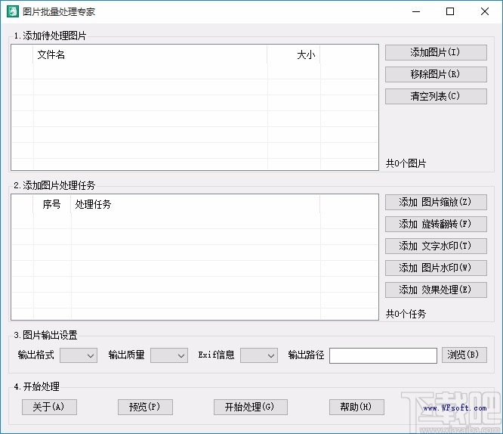
Task: Browse for output folder with 浏览(B)
Action: [x=464, y=355]
